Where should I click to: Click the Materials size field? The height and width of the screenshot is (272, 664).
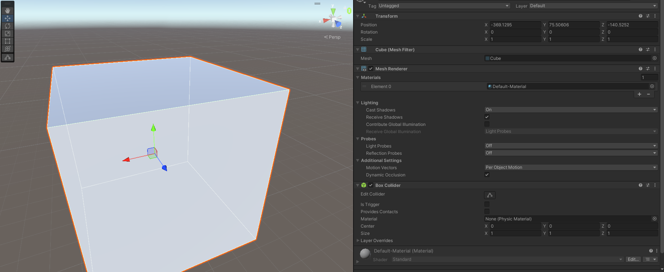[649, 77]
